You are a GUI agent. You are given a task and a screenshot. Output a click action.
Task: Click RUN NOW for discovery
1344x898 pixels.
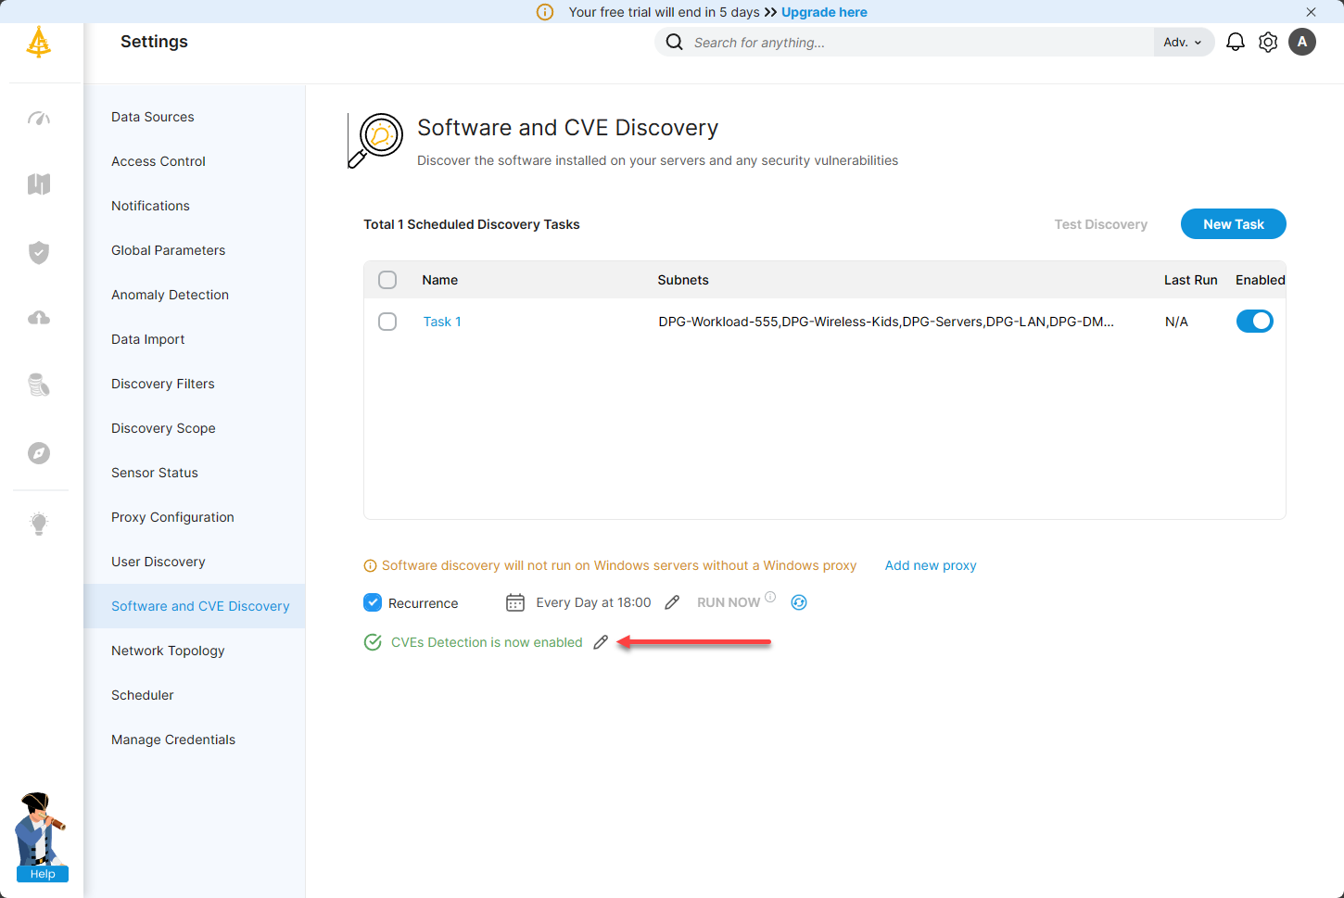tap(729, 602)
